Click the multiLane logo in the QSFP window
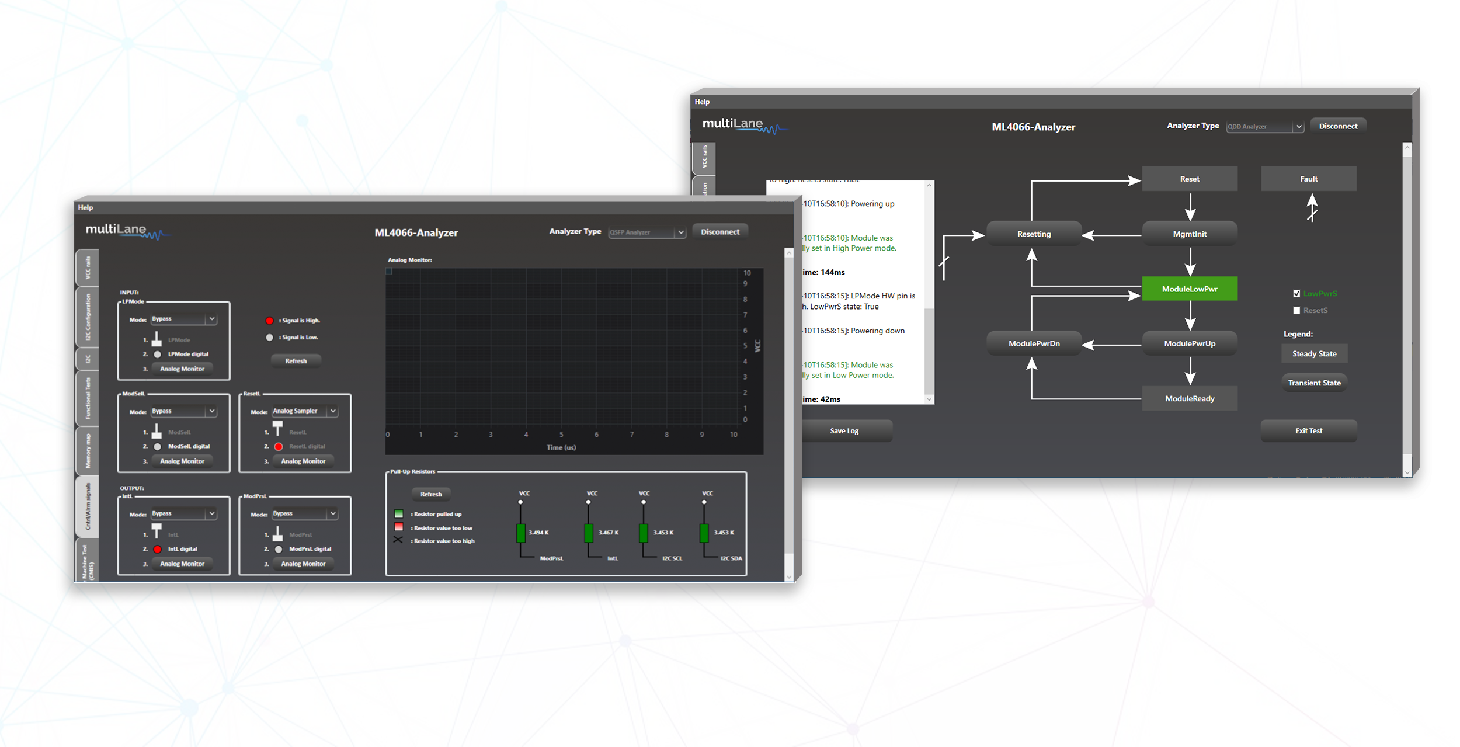The width and height of the screenshot is (1460, 747). coord(128,231)
